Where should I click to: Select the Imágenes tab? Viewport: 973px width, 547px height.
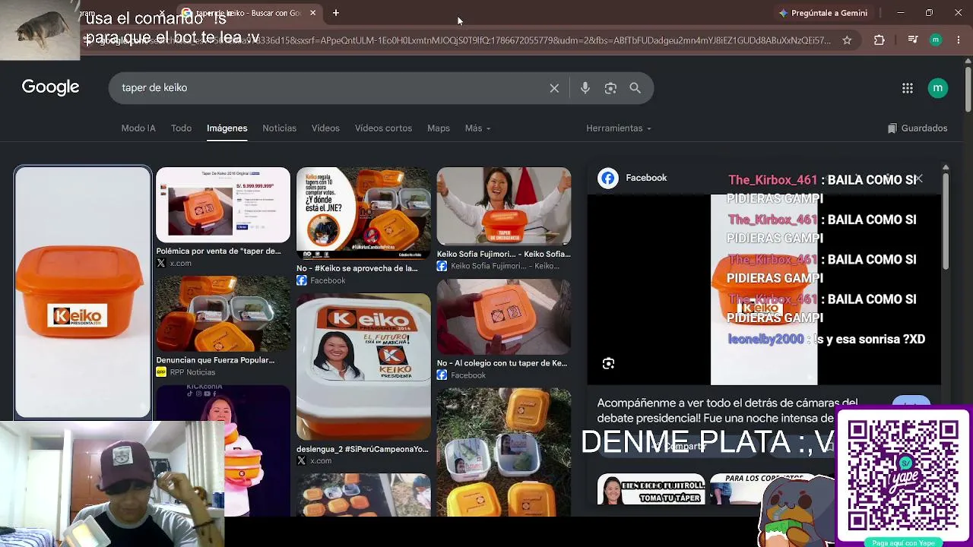pyautogui.click(x=227, y=128)
